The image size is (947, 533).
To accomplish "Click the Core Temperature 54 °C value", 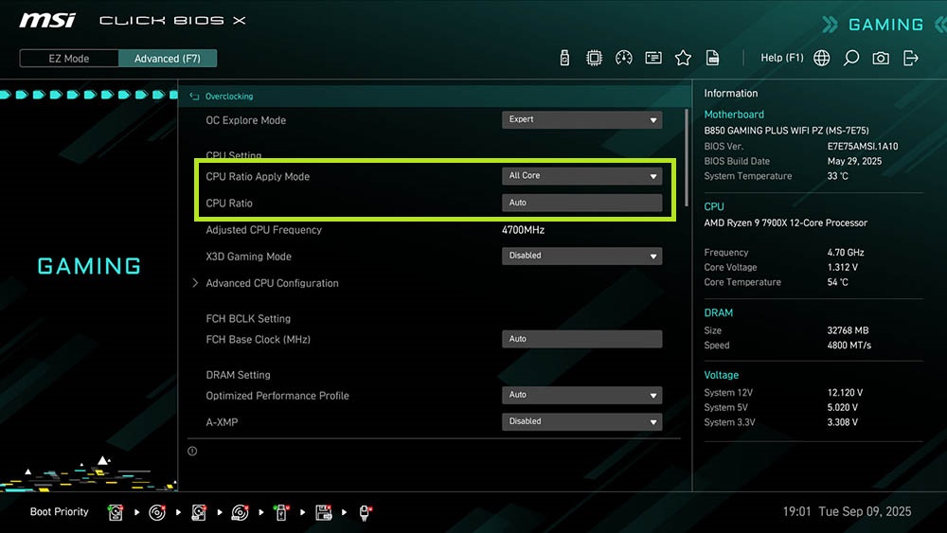I will [838, 282].
